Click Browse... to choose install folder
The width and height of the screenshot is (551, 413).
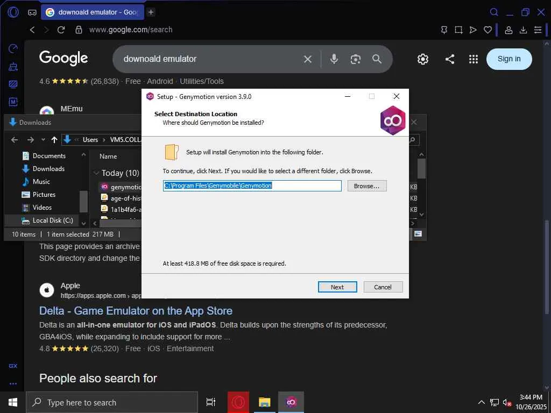367,186
